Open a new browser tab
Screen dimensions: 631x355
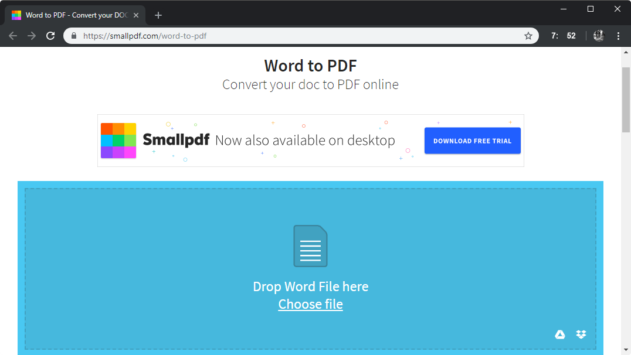pyautogui.click(x=158, y=15)
